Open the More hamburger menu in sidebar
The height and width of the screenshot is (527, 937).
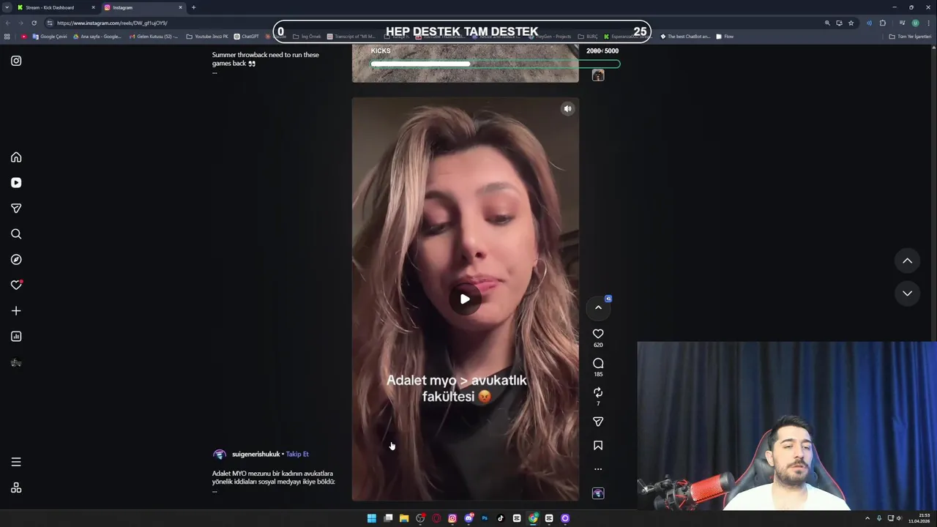point(16,462)
